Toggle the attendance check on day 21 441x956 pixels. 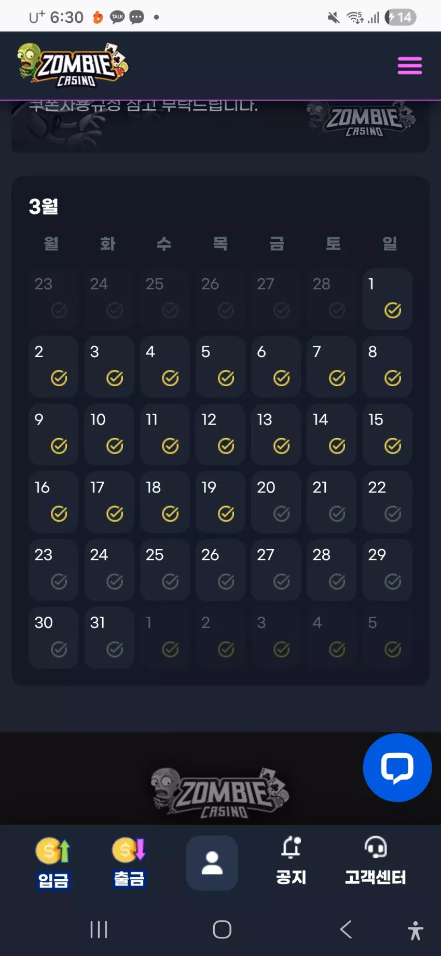(x=337, y=514)
